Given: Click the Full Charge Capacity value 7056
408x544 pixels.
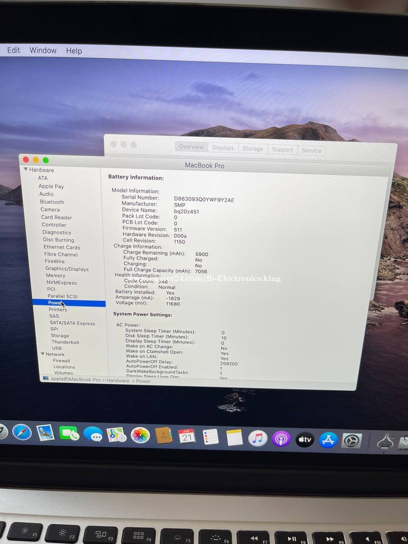Looking at the screenshot, I should point(201,272).
